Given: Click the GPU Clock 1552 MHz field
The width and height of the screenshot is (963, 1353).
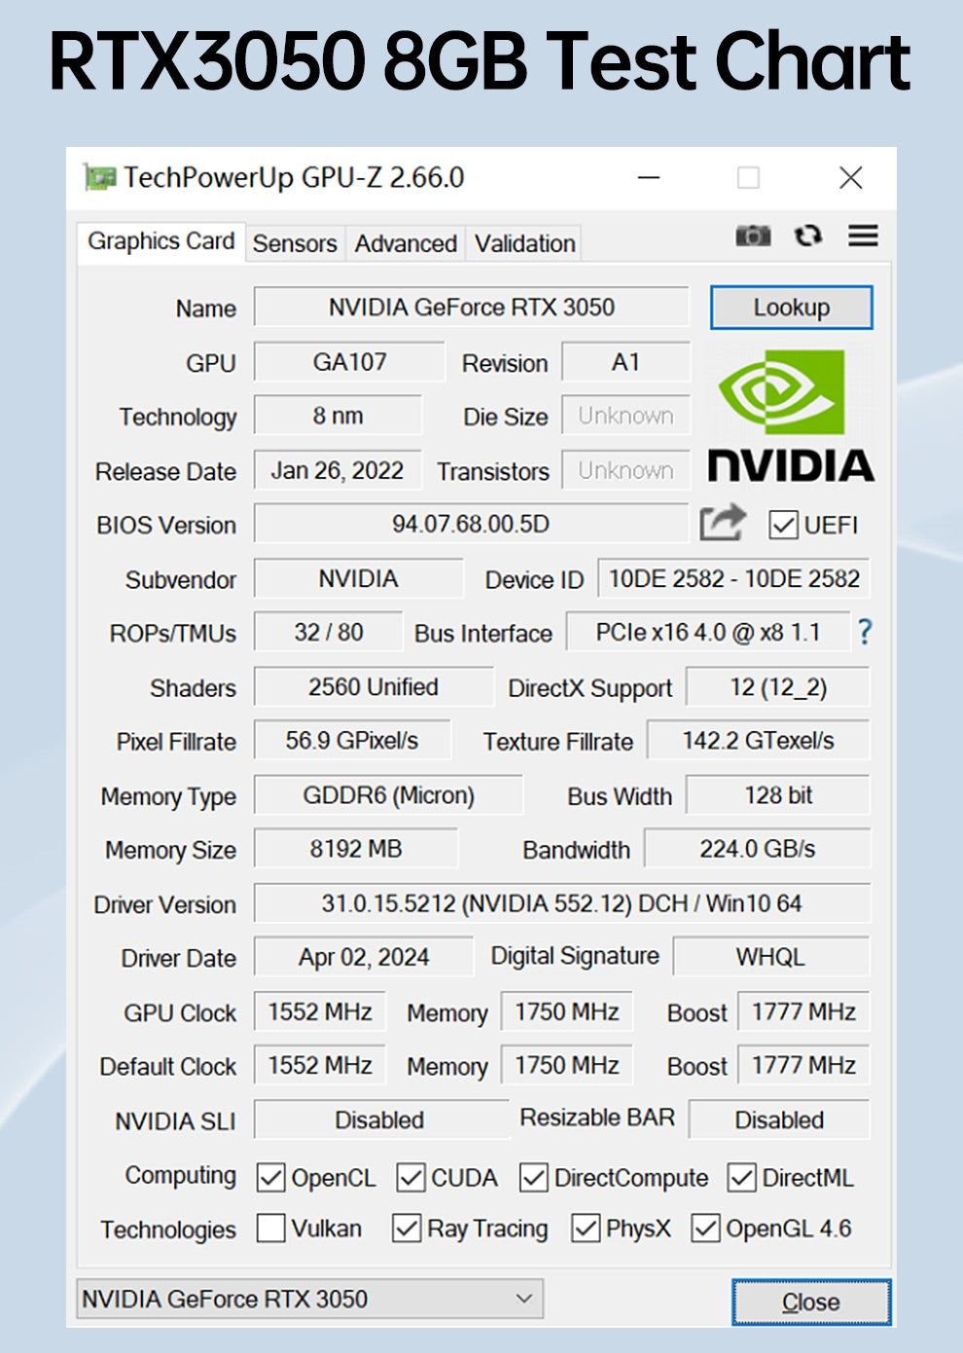Looking at the screenshot, I should click(x=320, y=1010).
